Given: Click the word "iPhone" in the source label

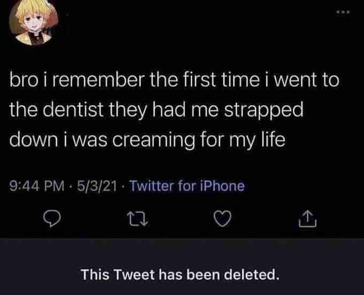Looking at the screenshot, I should (x=224, y=186).
